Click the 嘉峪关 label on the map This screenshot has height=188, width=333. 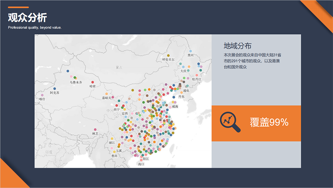(106, 98)
